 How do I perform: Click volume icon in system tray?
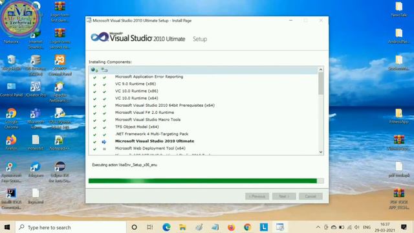tap(357, 227)
